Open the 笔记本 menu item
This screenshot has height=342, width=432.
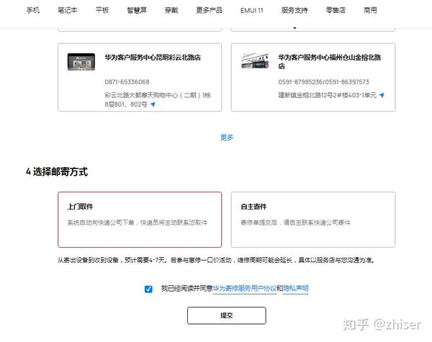coord(67,11)
